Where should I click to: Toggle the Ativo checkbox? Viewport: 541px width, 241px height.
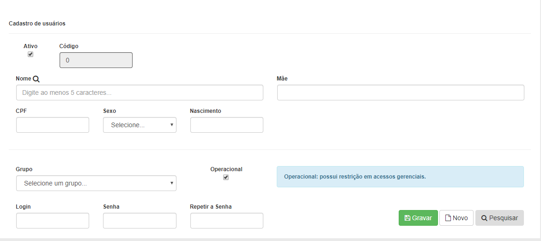click(30, 54)
